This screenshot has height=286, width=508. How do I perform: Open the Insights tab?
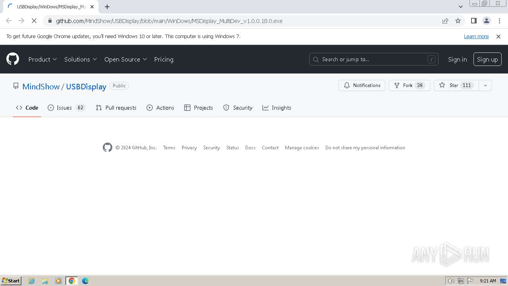tap(277, 108)
